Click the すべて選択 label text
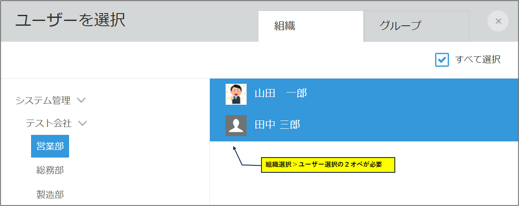 pyautogui.click(x=477, y=60)
